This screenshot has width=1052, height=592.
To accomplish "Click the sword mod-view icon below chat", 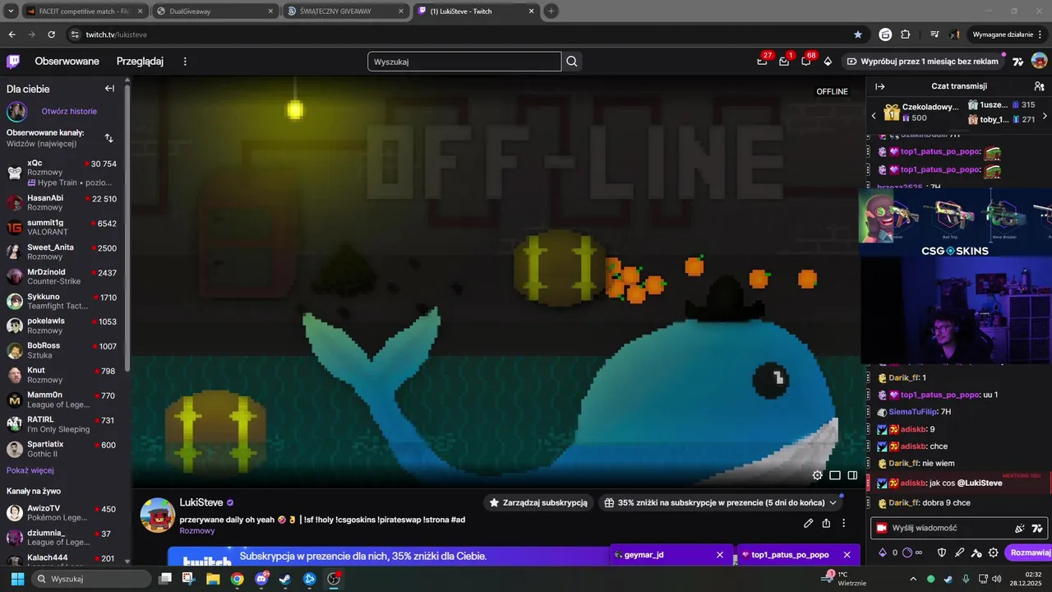I will 959,553.
